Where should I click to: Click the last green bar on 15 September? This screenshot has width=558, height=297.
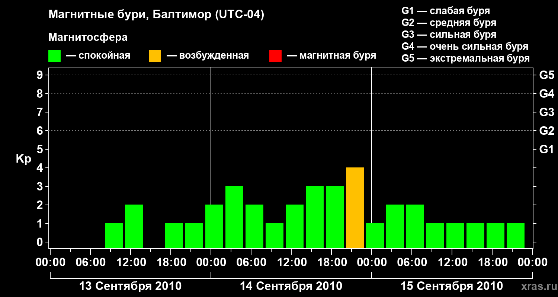click(516, 236)
